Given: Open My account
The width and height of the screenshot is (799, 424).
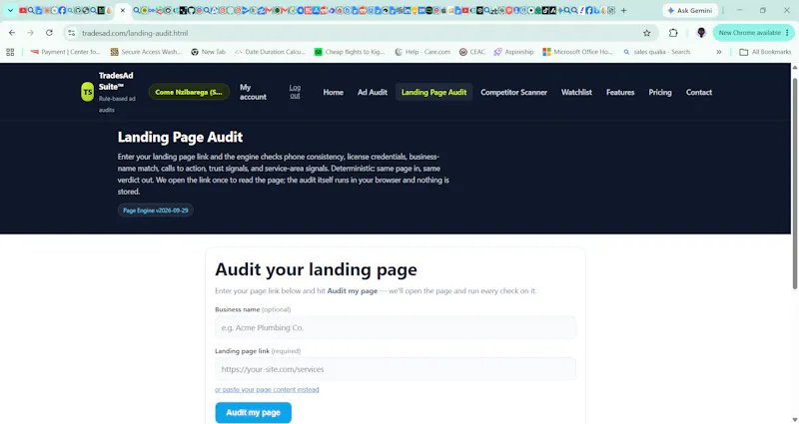Looking at the screenshot, I should pyautogui.click(x=253, y=92).
